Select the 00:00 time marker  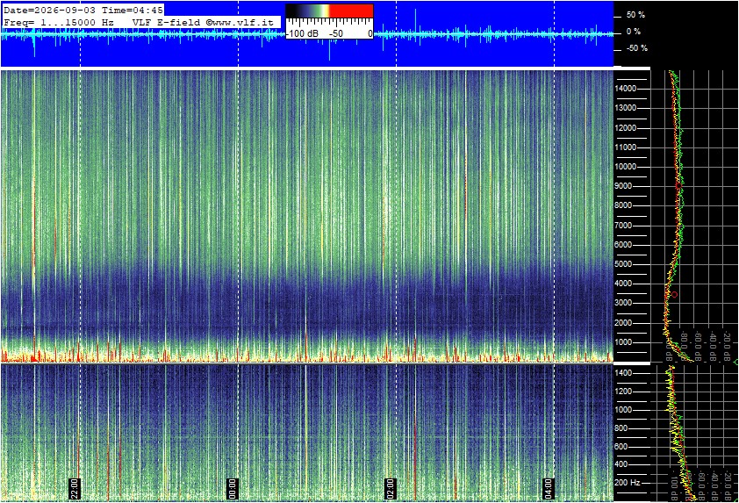coord(233,488)
